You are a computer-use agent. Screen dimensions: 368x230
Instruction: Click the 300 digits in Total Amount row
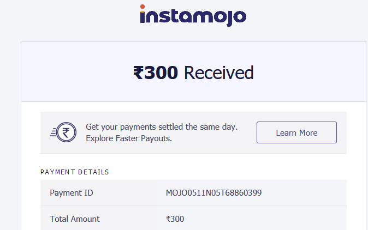[x=177, y=219]
